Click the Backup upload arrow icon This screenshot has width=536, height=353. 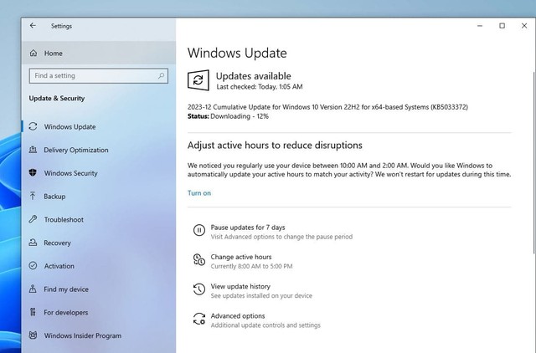click(x=33, y=196)
